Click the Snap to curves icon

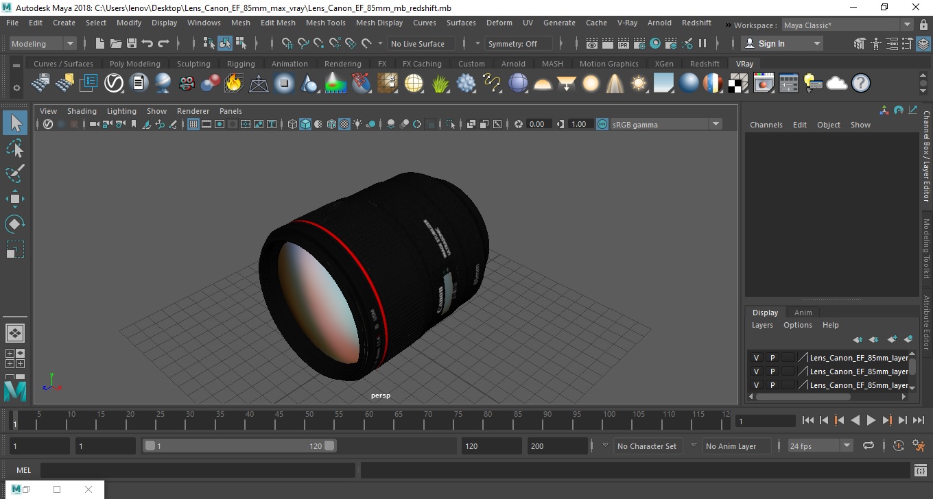click(303, 43)
